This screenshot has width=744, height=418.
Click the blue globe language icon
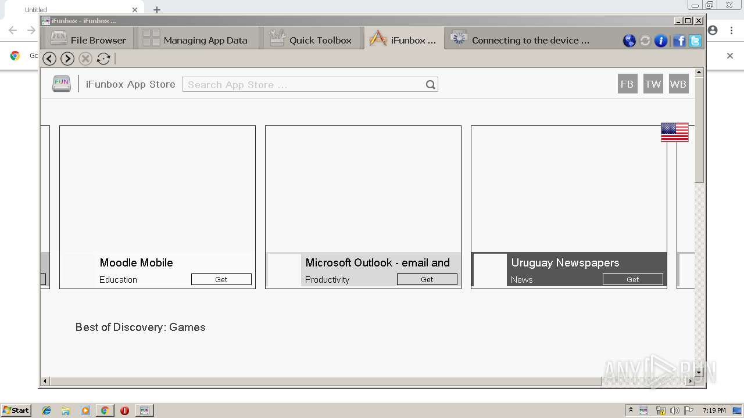(629, 41)
